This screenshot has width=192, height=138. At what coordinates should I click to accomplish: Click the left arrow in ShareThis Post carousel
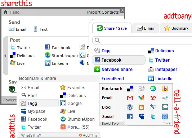point(5,56)
